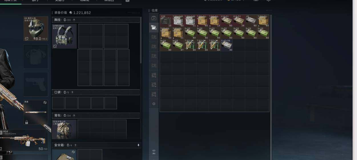Screen dimensions: 357x160
Task: Toggle the pin icon on 安全箱 header
Action: coord(138,145)
